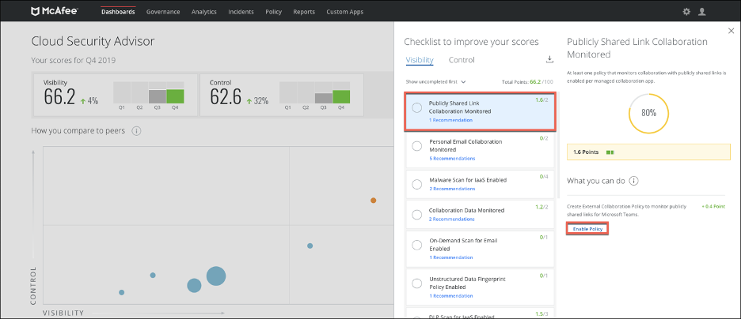The image size is (741, 319).
Task: Mark Publicly Shared Link Collaboration Monitored complete
Action: point(416,107)
